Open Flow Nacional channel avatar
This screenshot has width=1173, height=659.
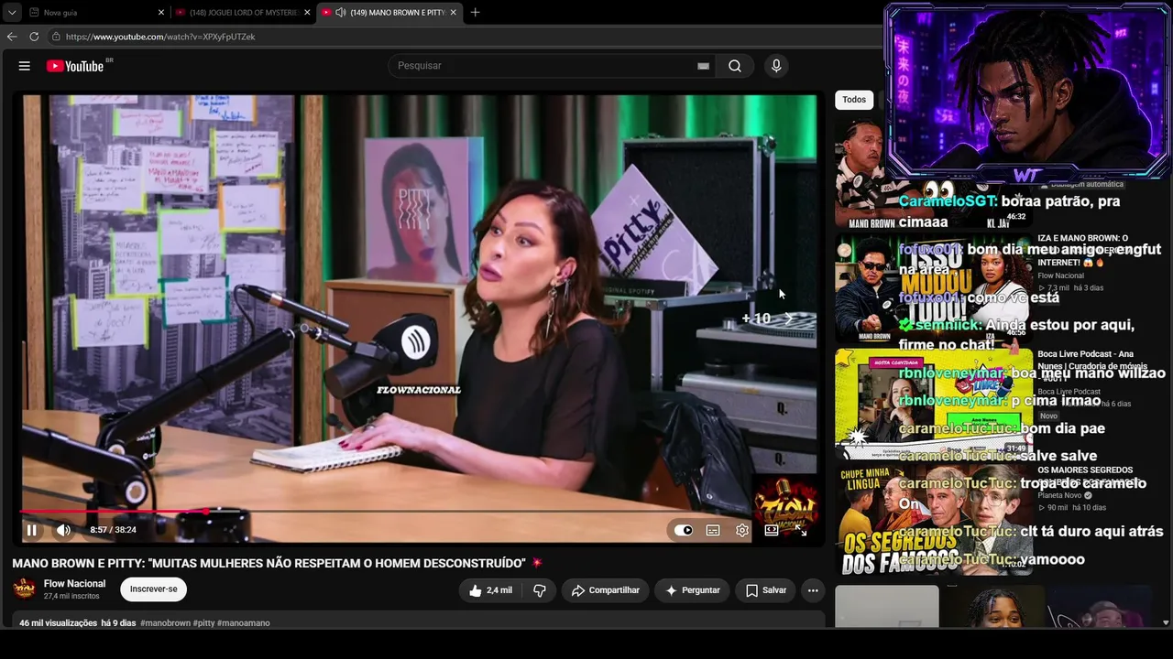pos(24,589)
